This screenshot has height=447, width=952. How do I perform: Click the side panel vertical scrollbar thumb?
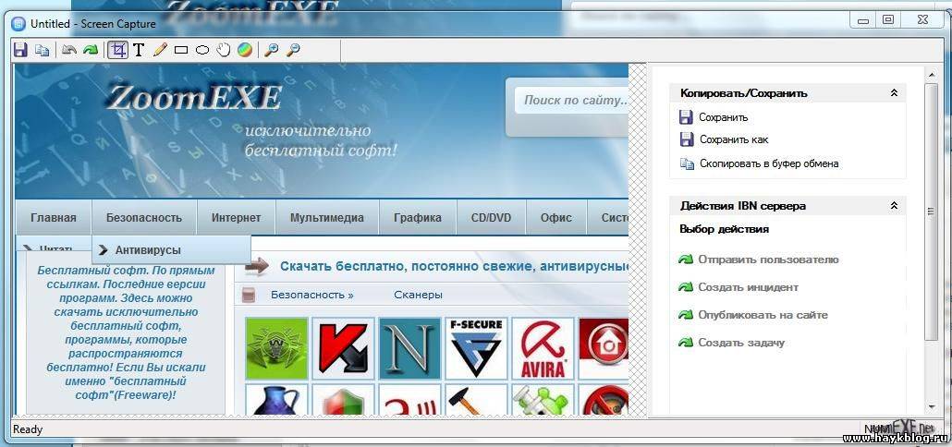(932, 211)
